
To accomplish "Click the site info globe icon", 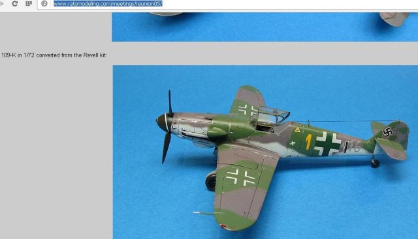I will [x=44, y=4].
